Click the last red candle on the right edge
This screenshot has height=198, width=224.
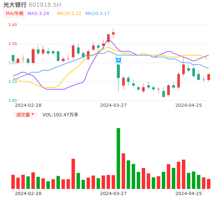point(209,77)
